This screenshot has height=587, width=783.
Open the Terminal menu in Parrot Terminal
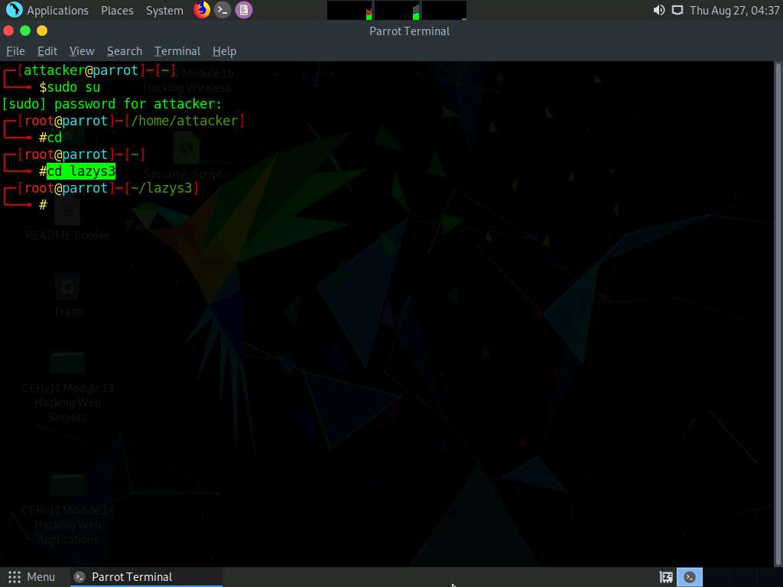(x=177, y=50)
